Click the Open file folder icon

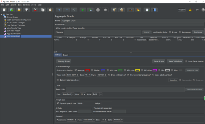pyautogui.click(x=19, y=10)
